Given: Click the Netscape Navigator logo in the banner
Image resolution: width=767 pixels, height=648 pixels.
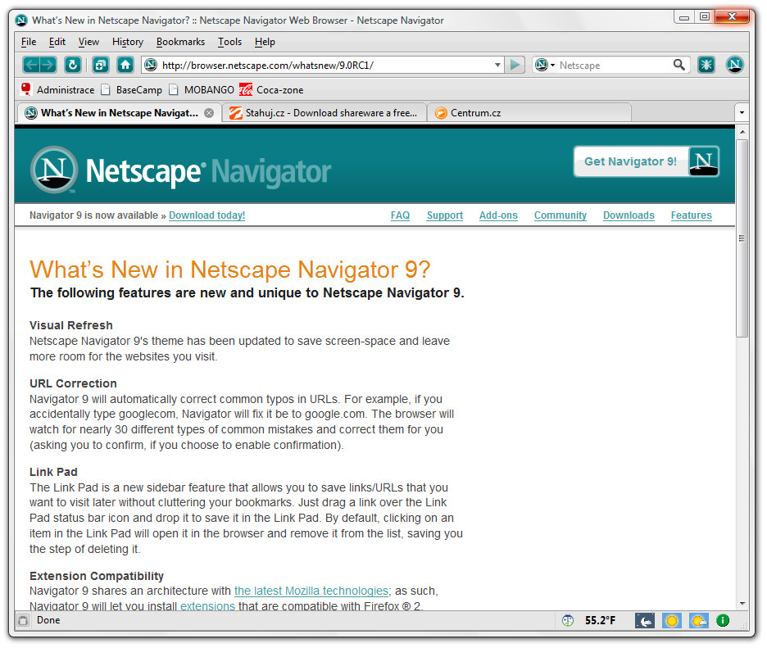Looking at the screenshot, I should [x=180, y=170].
